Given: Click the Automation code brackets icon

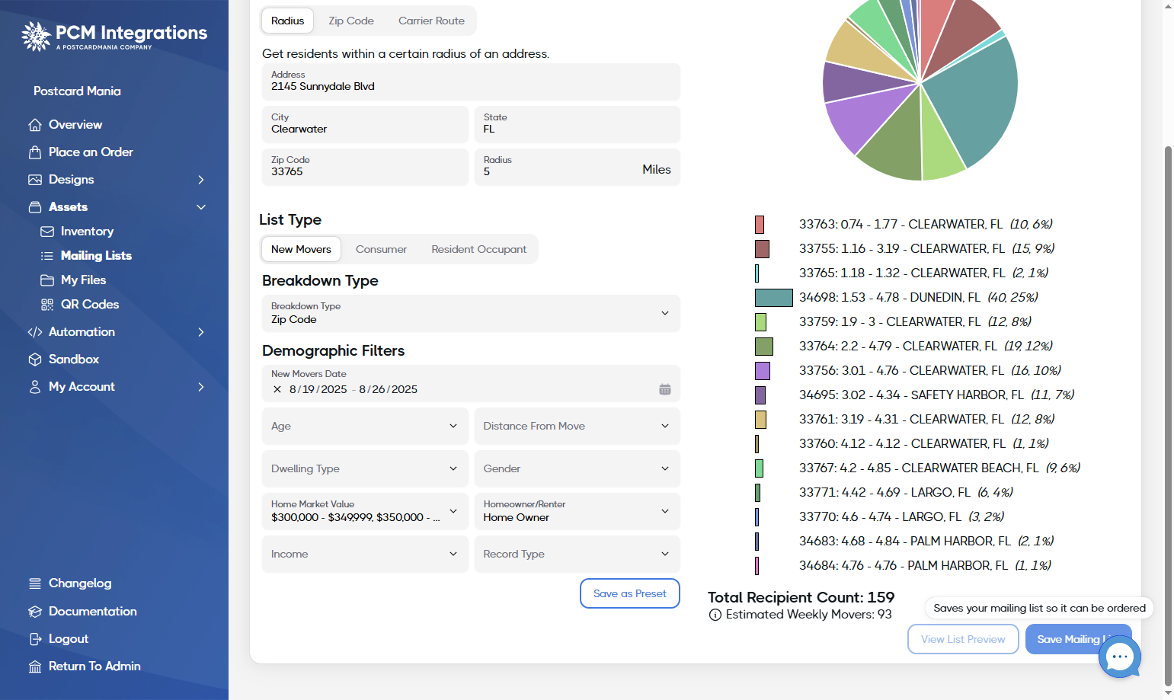Looking at the screenshot, I should tap(35, 332).
